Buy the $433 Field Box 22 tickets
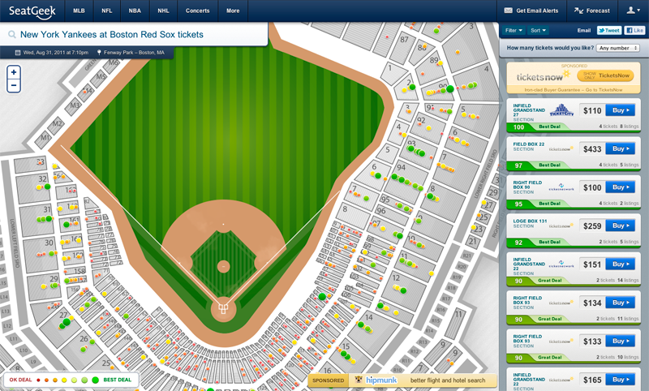Image resolution: width=649 pixels, height=391 pixels. point(620,149)
